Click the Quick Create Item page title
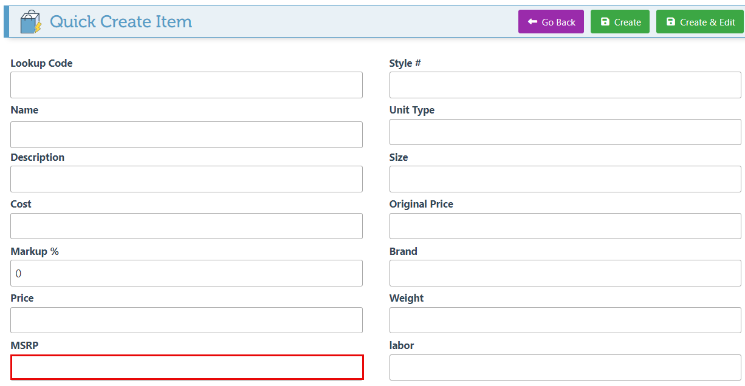This screenshot has width=745, height=386. pos(120,22)
